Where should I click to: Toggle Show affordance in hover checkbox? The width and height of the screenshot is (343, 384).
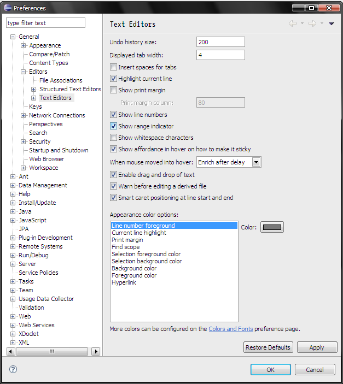(x=113, y=149)
